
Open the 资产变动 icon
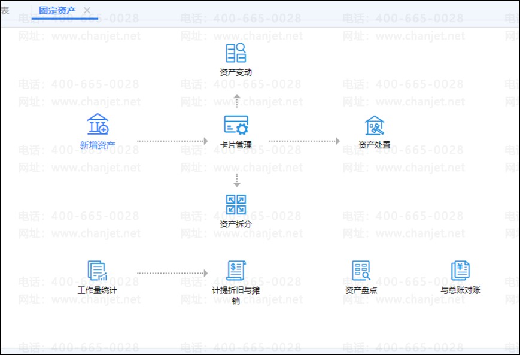point(236,53)
